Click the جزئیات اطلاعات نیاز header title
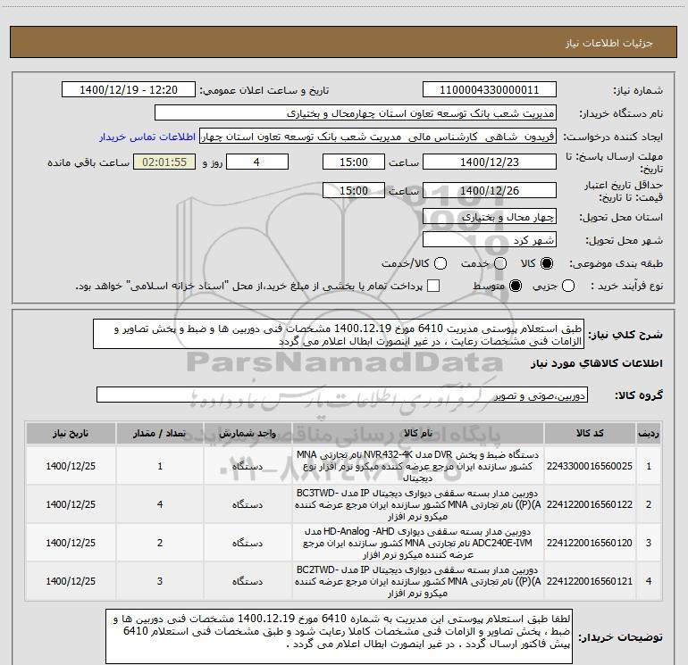Image resolution: width=688 pixels, height=665 pixels. (609, 43)
